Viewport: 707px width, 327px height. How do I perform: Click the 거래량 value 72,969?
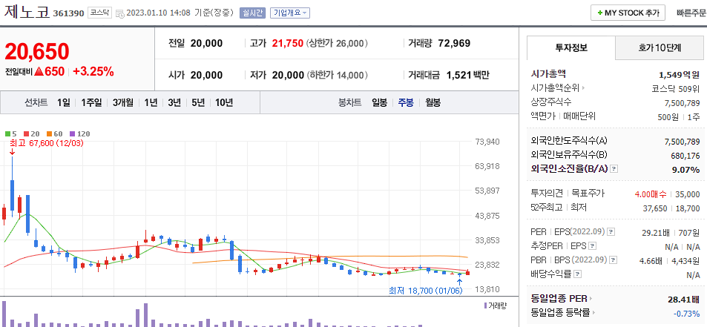coord(455,44)
